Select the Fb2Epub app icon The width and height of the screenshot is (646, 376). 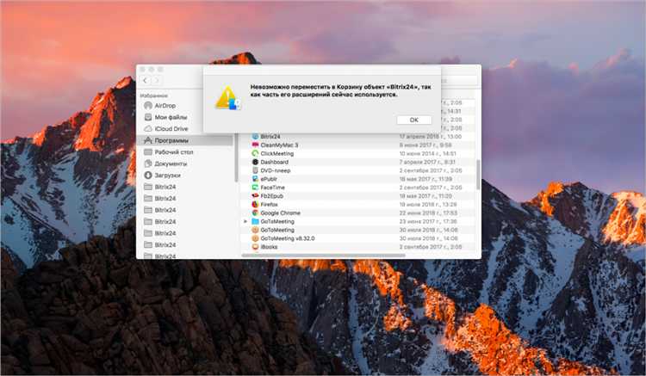[255, 196]
